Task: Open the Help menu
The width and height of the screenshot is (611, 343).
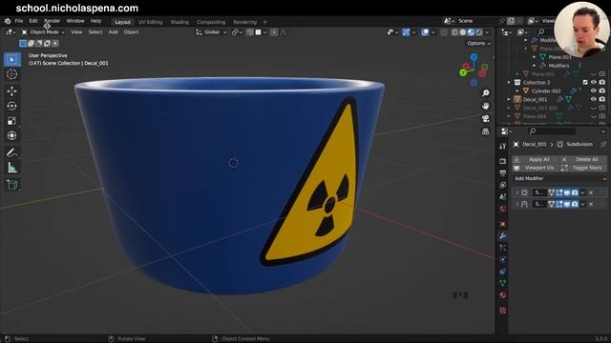Action: point(95,21)
